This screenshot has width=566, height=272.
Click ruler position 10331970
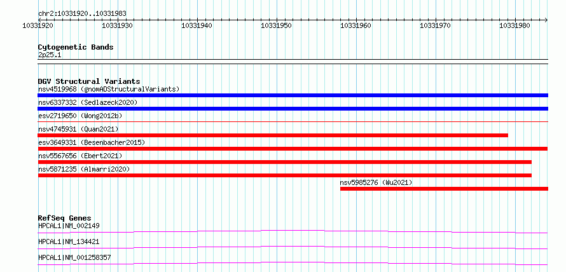pos(436,25)
